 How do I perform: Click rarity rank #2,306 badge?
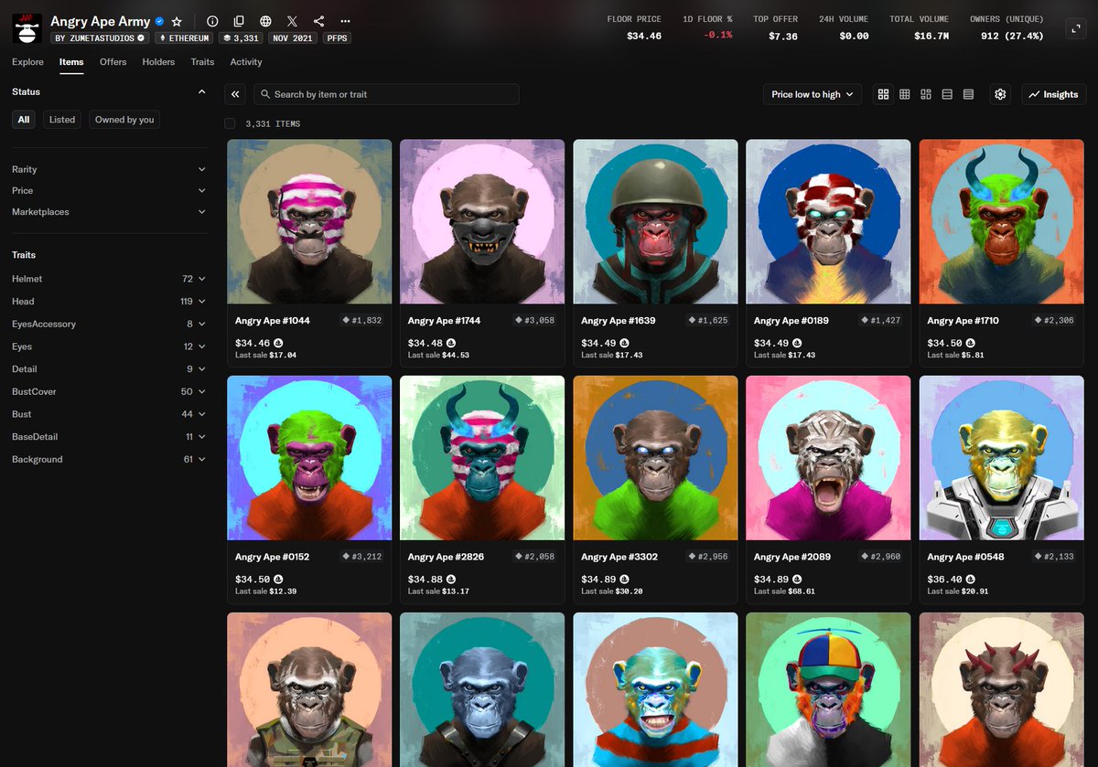pyautogui.click(x=1053, y=321)
